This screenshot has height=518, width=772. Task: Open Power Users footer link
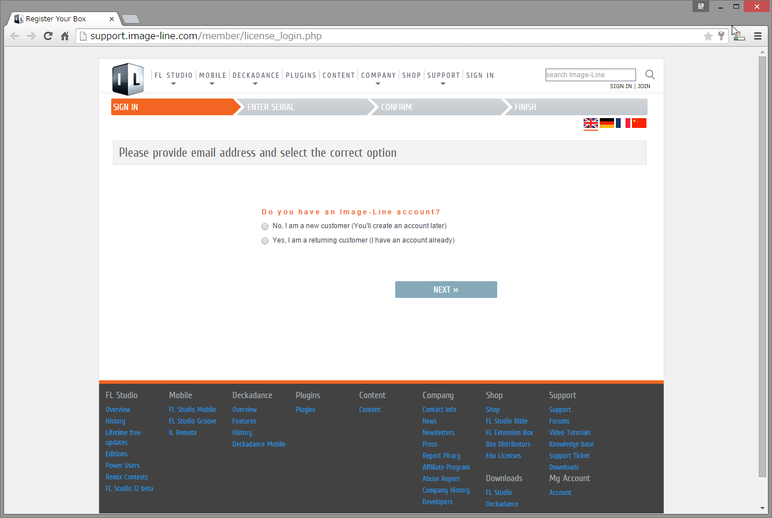(x=122, y=466)
